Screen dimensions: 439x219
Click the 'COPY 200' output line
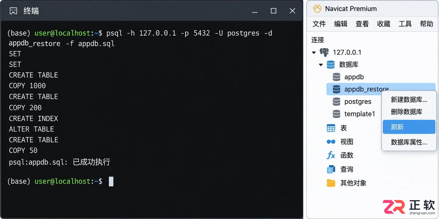pos(25,108)
